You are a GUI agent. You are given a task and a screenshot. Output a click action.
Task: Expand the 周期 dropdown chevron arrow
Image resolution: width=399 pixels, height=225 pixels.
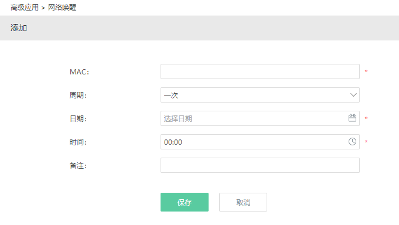pyautogui.click(x=353, y=95)
